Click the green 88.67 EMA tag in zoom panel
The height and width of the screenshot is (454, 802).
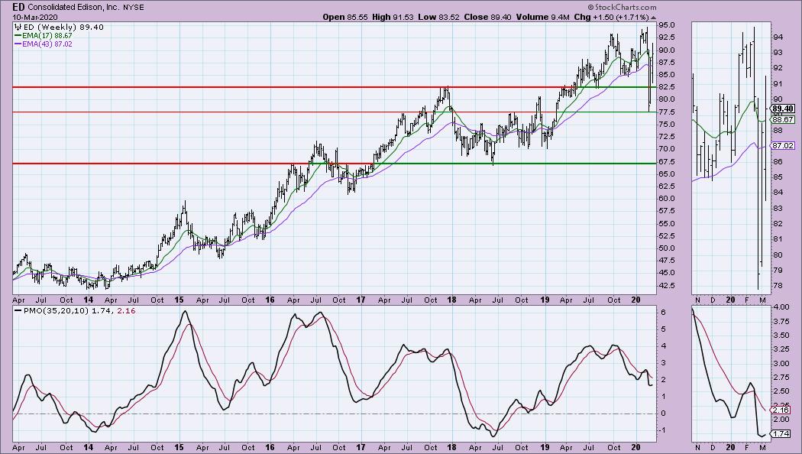tap(783, 119)
